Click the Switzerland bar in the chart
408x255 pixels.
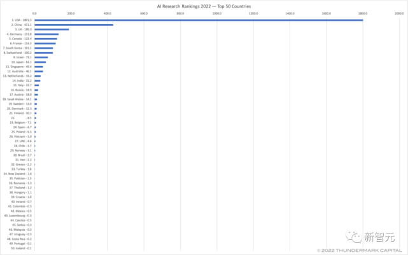(x=44, y=53)
